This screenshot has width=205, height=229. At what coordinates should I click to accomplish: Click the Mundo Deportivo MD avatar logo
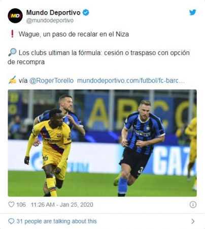15,16
